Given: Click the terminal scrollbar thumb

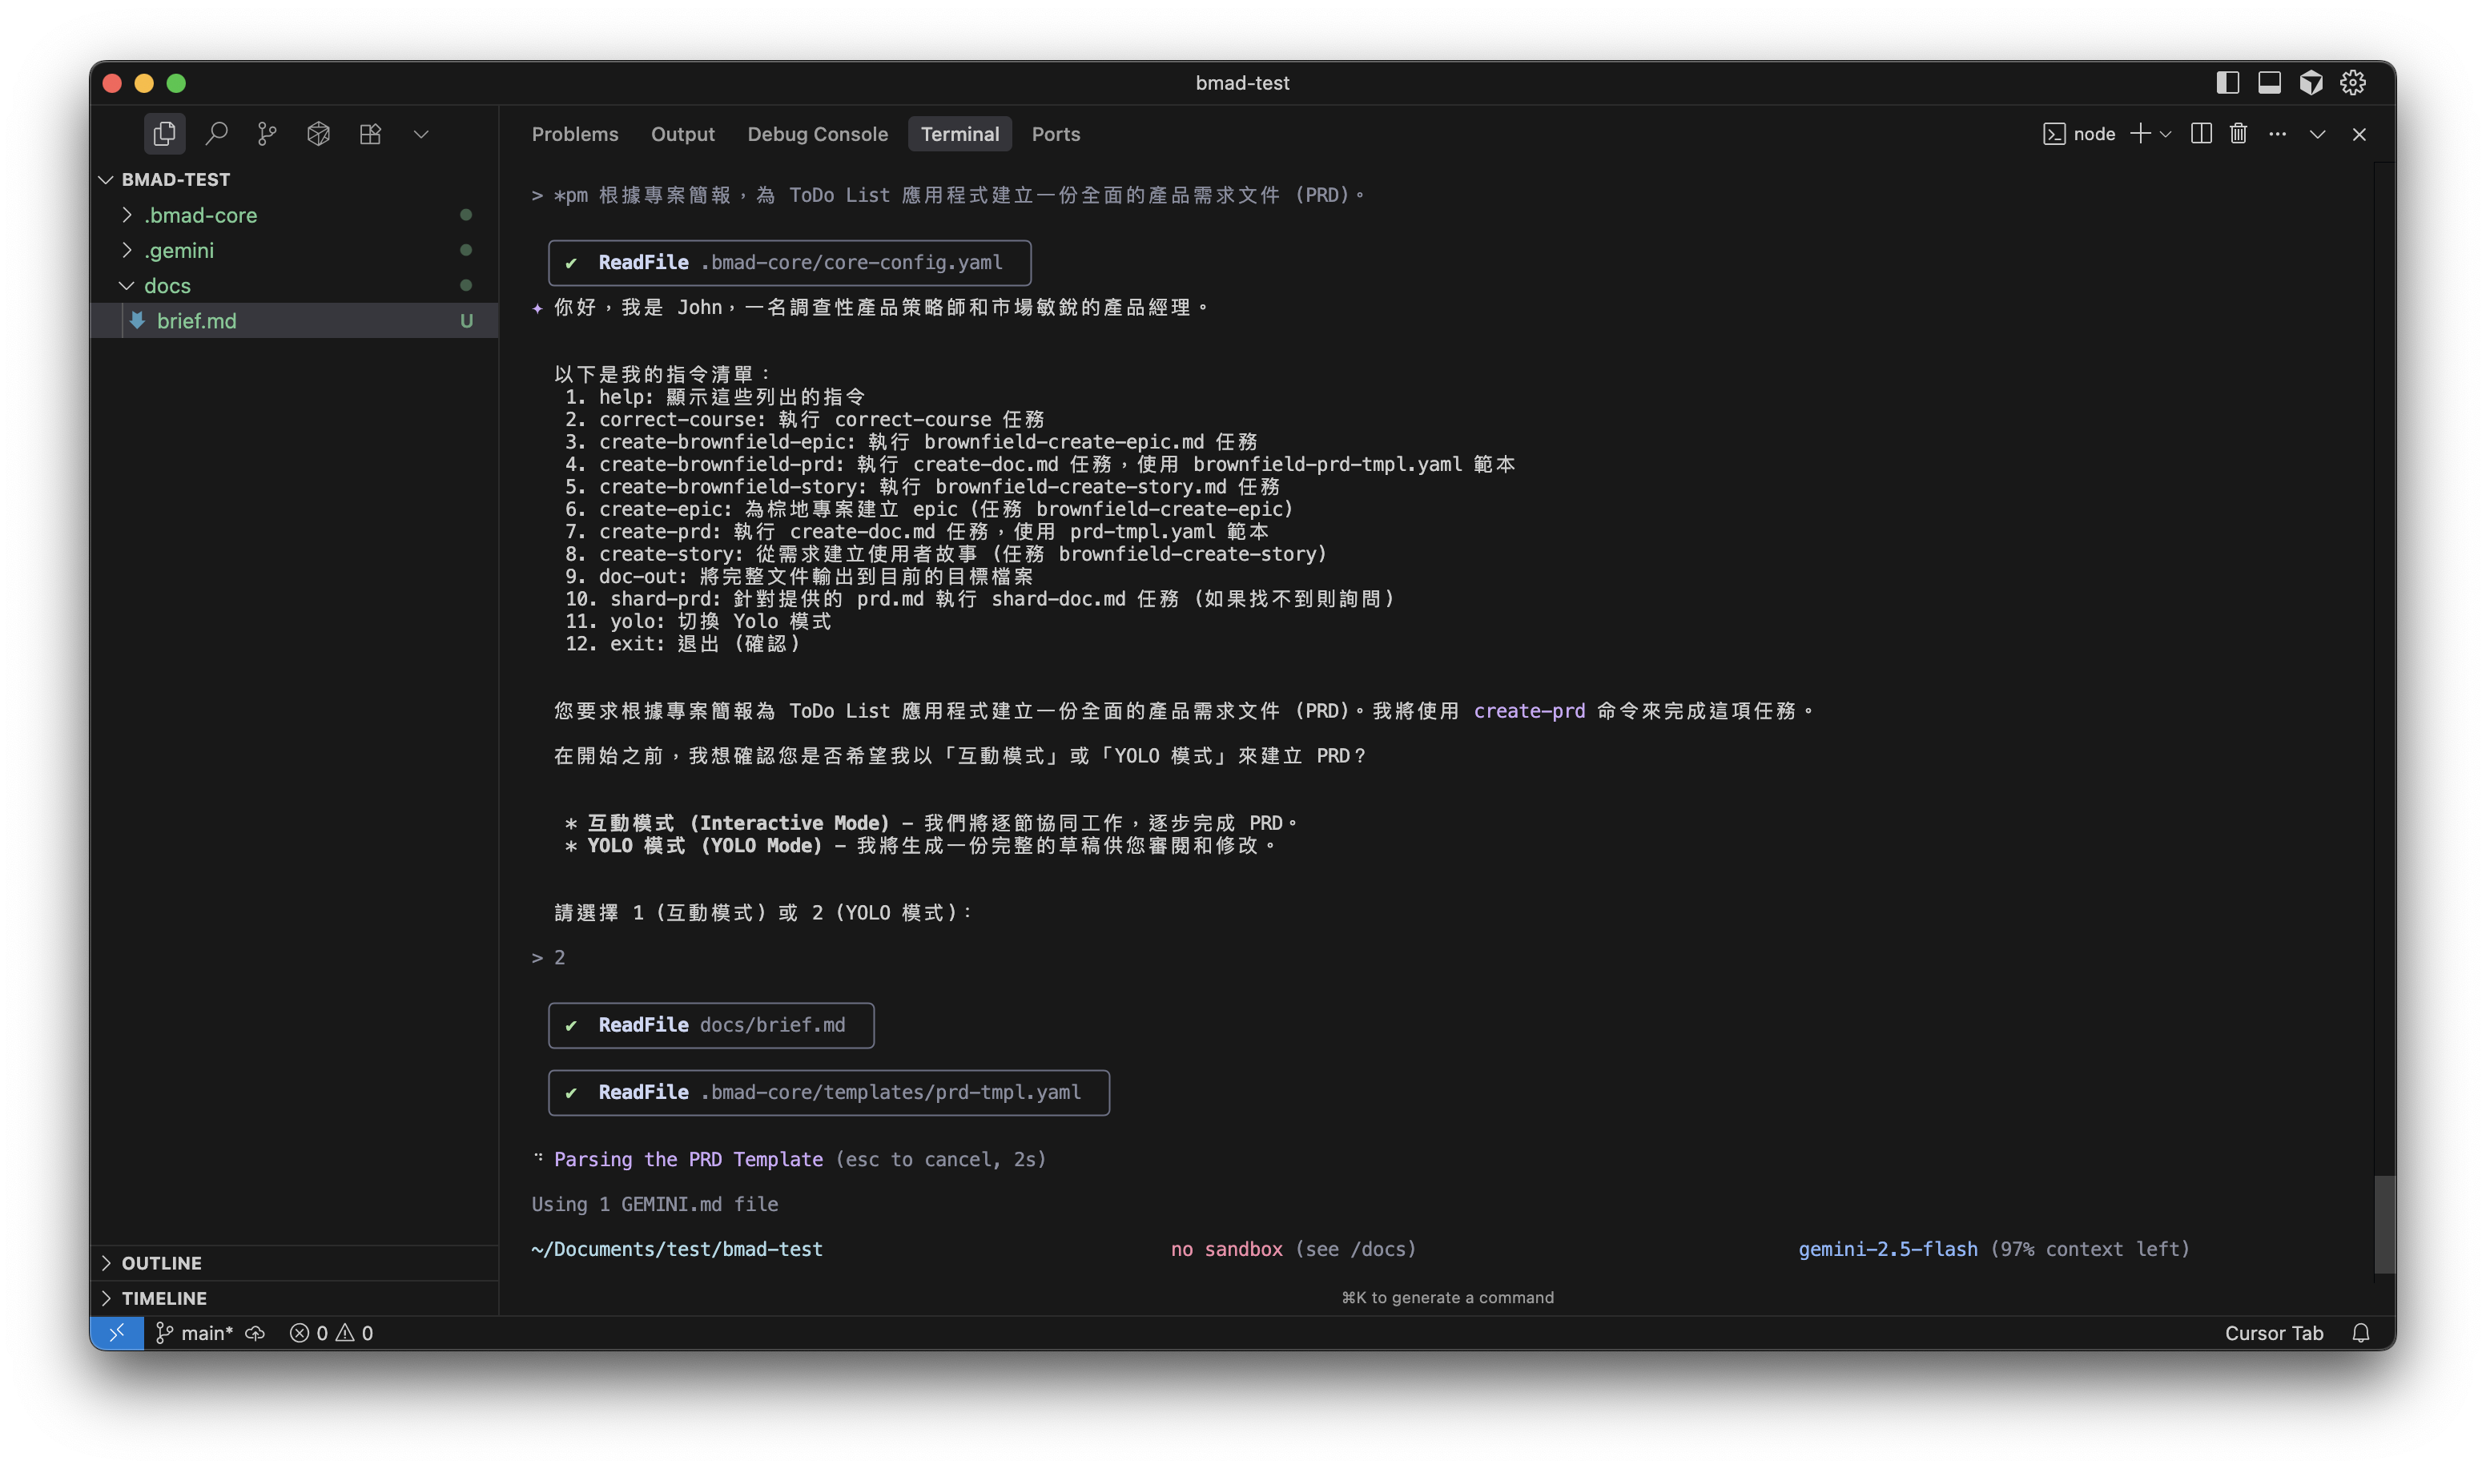Looking at the screenshot, I should click(x=2384, y=1224).
